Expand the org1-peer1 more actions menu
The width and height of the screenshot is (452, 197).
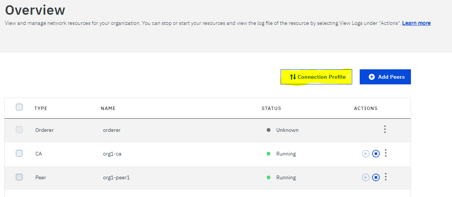(x=386, y=177)
